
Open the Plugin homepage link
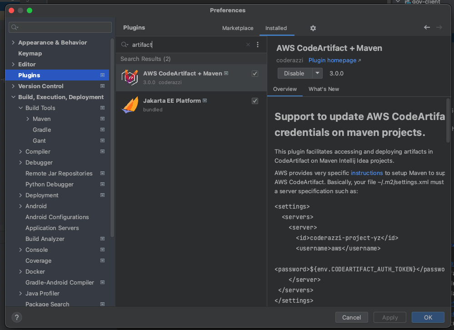(x=332, y=60)
